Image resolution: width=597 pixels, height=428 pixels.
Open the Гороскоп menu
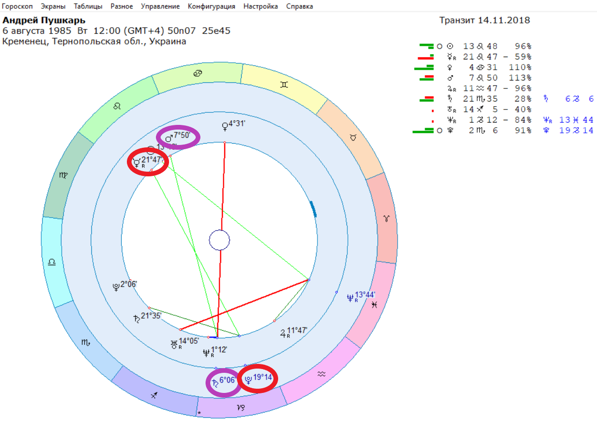[17, 7]
